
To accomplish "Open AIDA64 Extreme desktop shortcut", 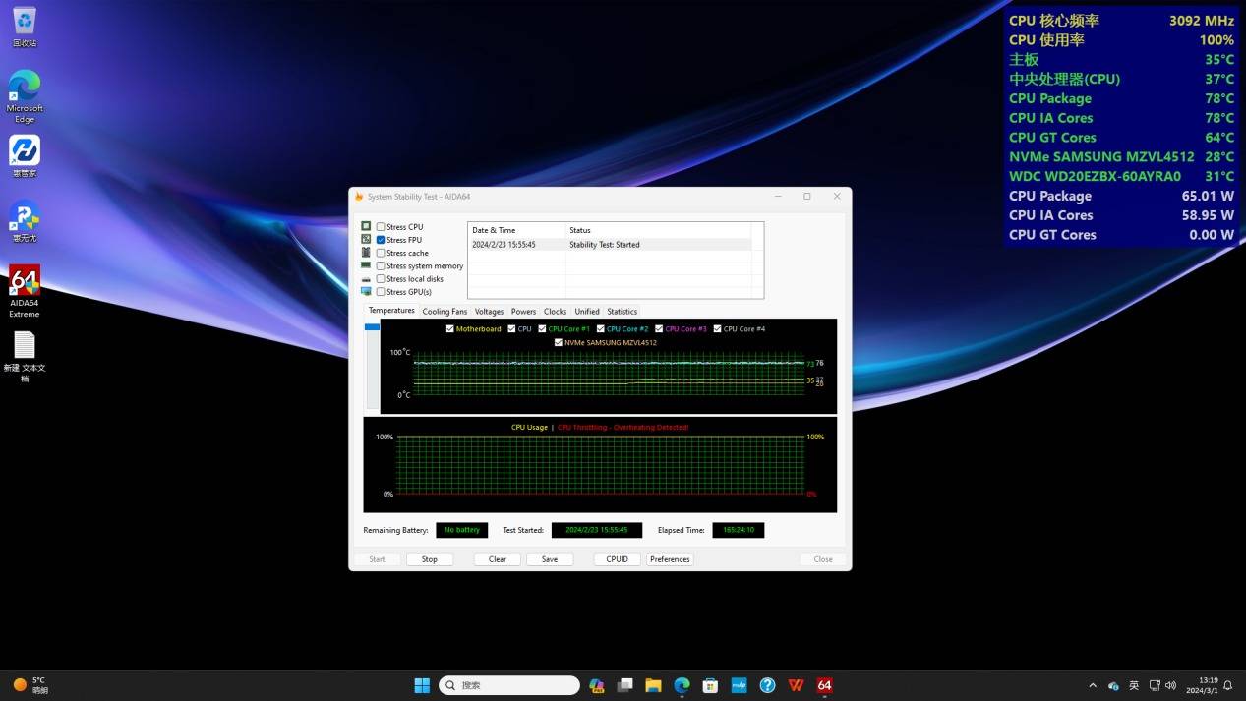I will coord(25,281).
